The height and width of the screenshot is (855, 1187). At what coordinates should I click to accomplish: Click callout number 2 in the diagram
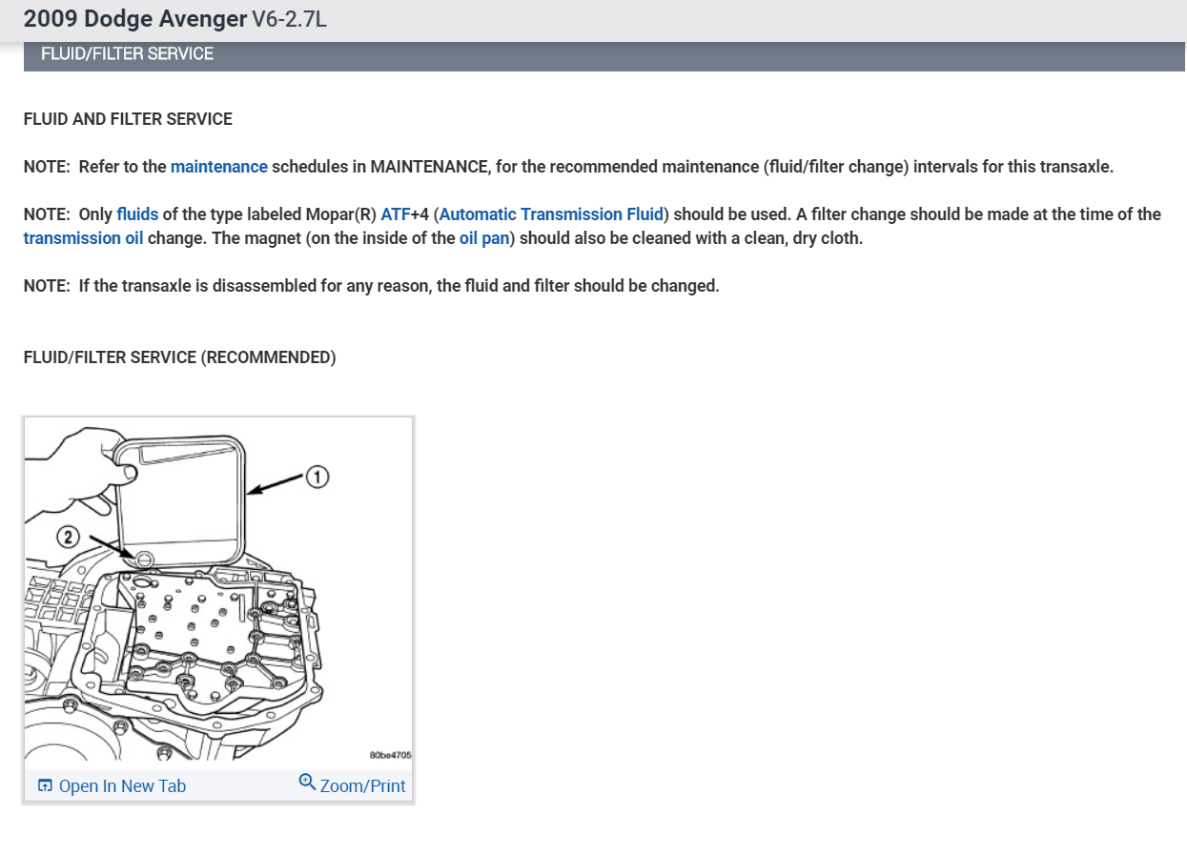pos(69,537)
